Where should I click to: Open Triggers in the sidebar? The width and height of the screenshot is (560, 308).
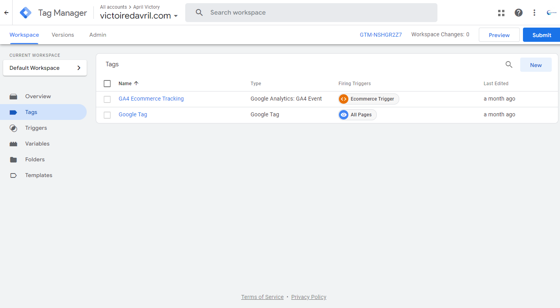click(43, 128)
